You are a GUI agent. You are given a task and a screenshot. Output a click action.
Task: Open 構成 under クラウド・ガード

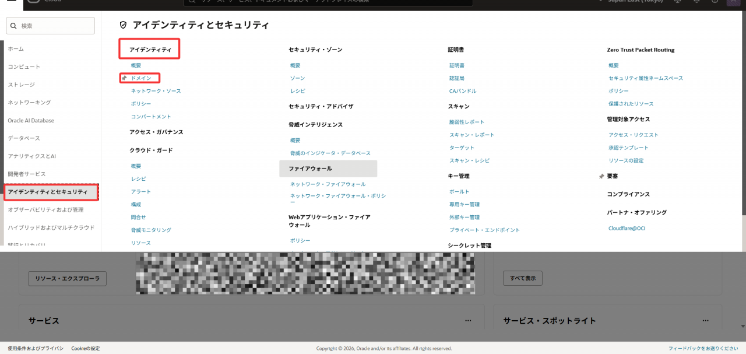coord(136,205)
